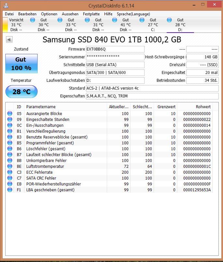Click status orb for ECC Fehlerrate row

[10, 172]
